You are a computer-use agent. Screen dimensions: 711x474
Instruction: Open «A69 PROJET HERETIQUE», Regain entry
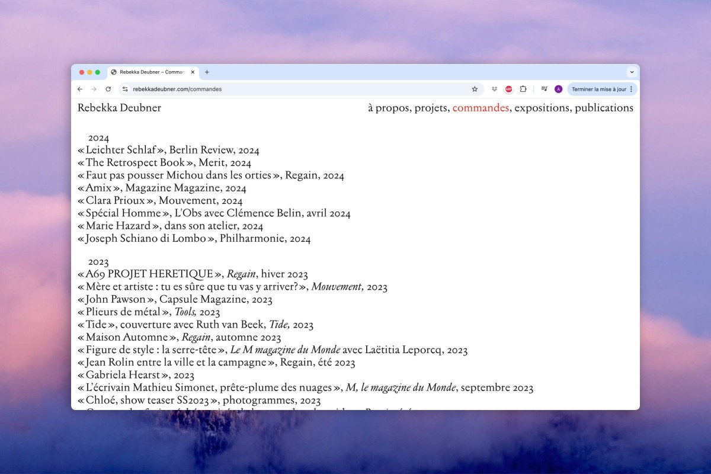(x=193, y=274)
